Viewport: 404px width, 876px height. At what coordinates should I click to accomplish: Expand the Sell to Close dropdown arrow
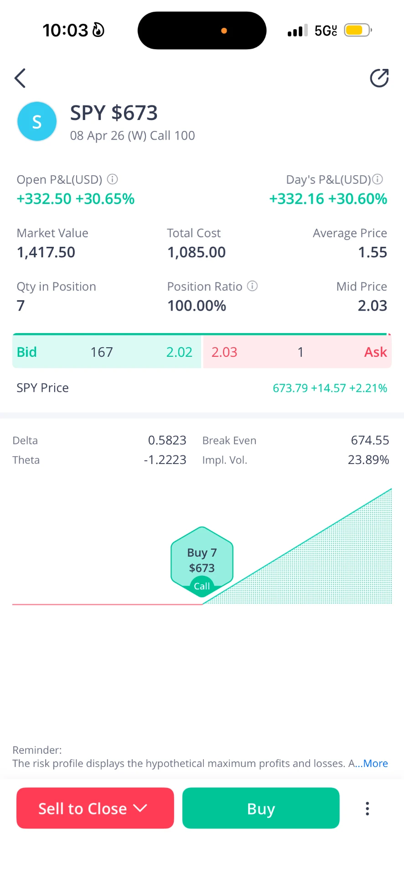pos(140,808)
